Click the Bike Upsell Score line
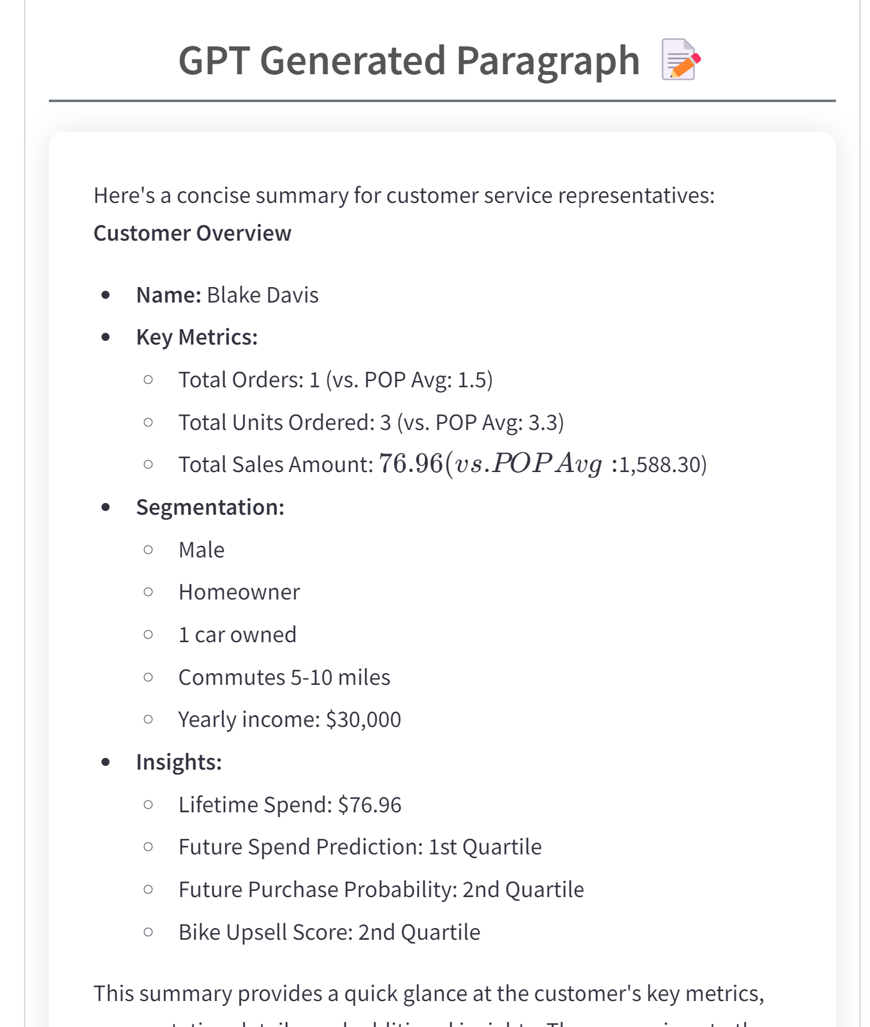This screenshot has height=1027, width=870. [x=329, y=932]
